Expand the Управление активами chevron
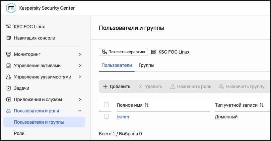271x141 pixels. [x=80, y=66]
